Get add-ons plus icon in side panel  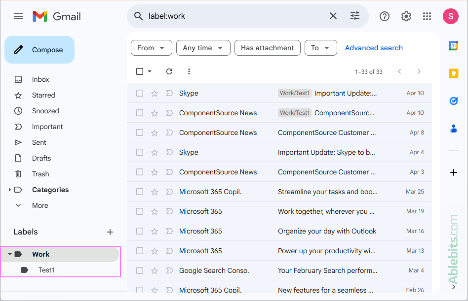pos(453,172)
